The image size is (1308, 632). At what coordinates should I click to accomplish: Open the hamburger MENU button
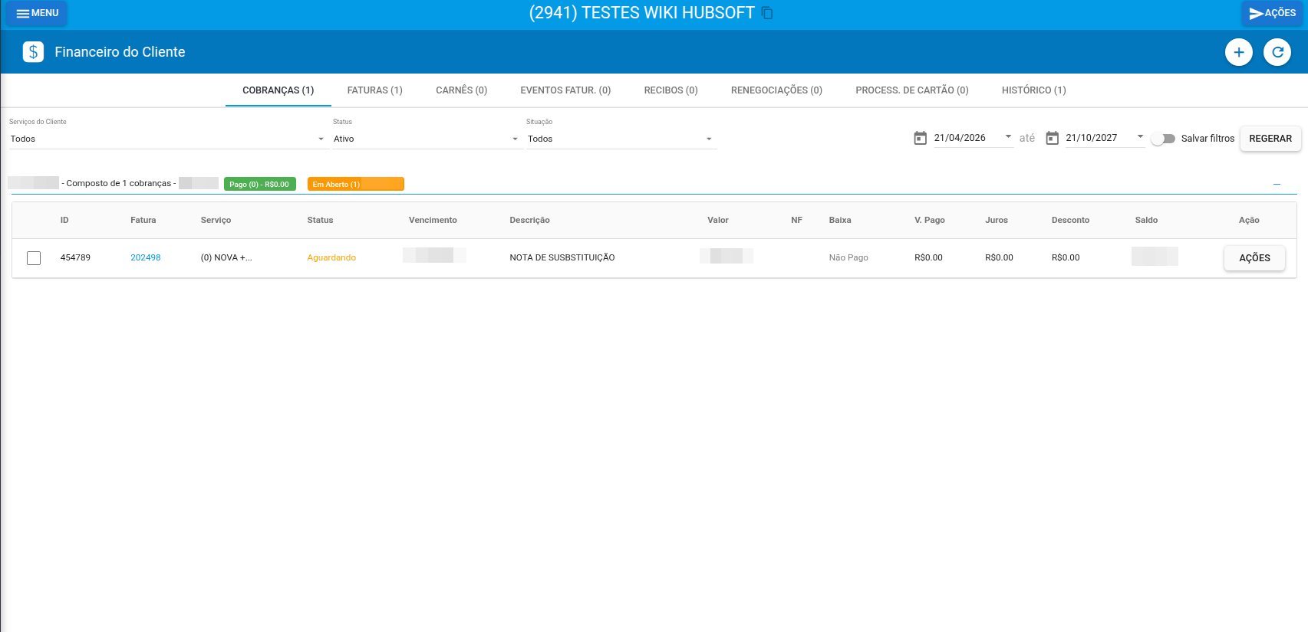pyautogui.click(x=37, y=13)
